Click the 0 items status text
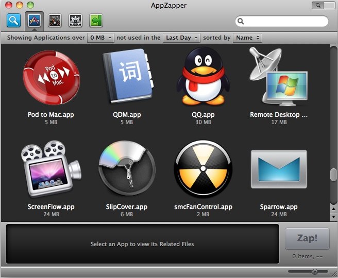Image resolution: width=338 pixels, height=278 pixels. click(x=308, y=256)
